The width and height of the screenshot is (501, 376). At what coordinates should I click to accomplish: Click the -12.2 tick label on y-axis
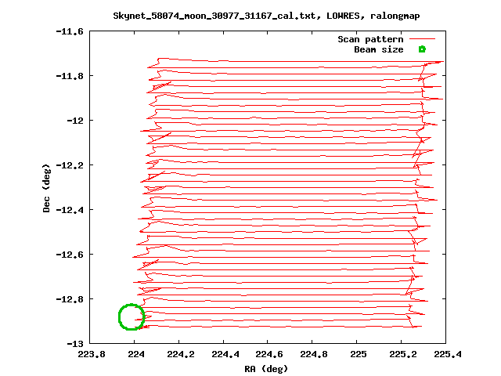[x=70, y=165]
